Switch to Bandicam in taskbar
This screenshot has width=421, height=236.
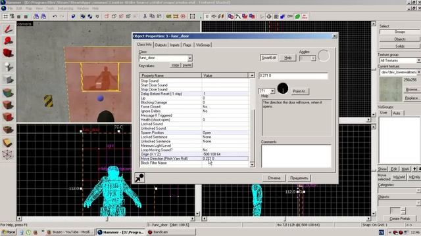(171, 232)
